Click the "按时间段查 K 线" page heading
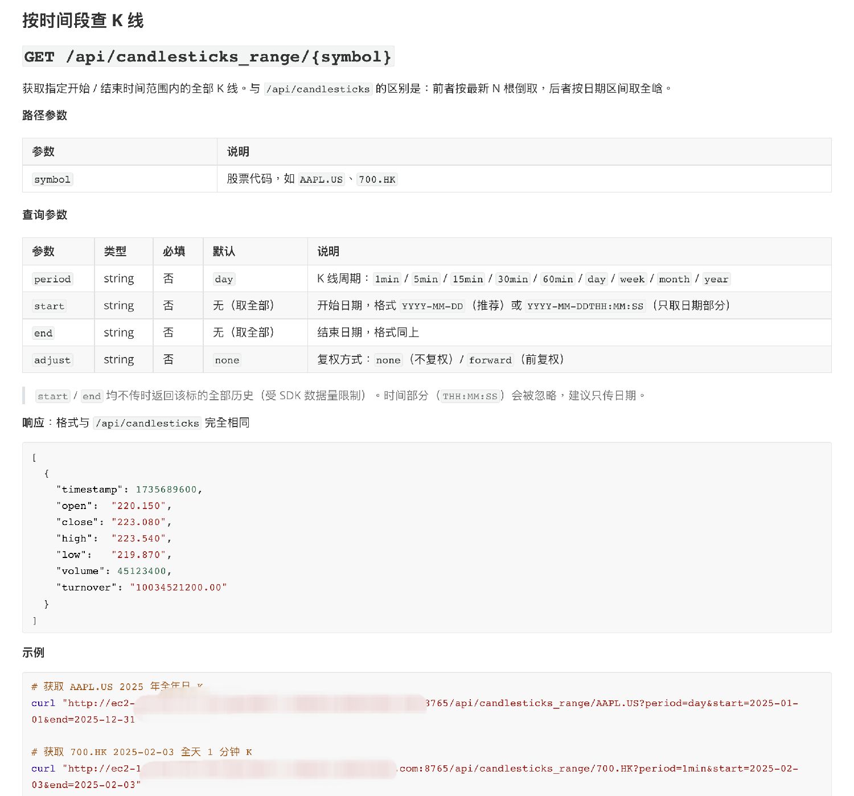The width and height of the screenshot is (854, 796). click(83, 20)
